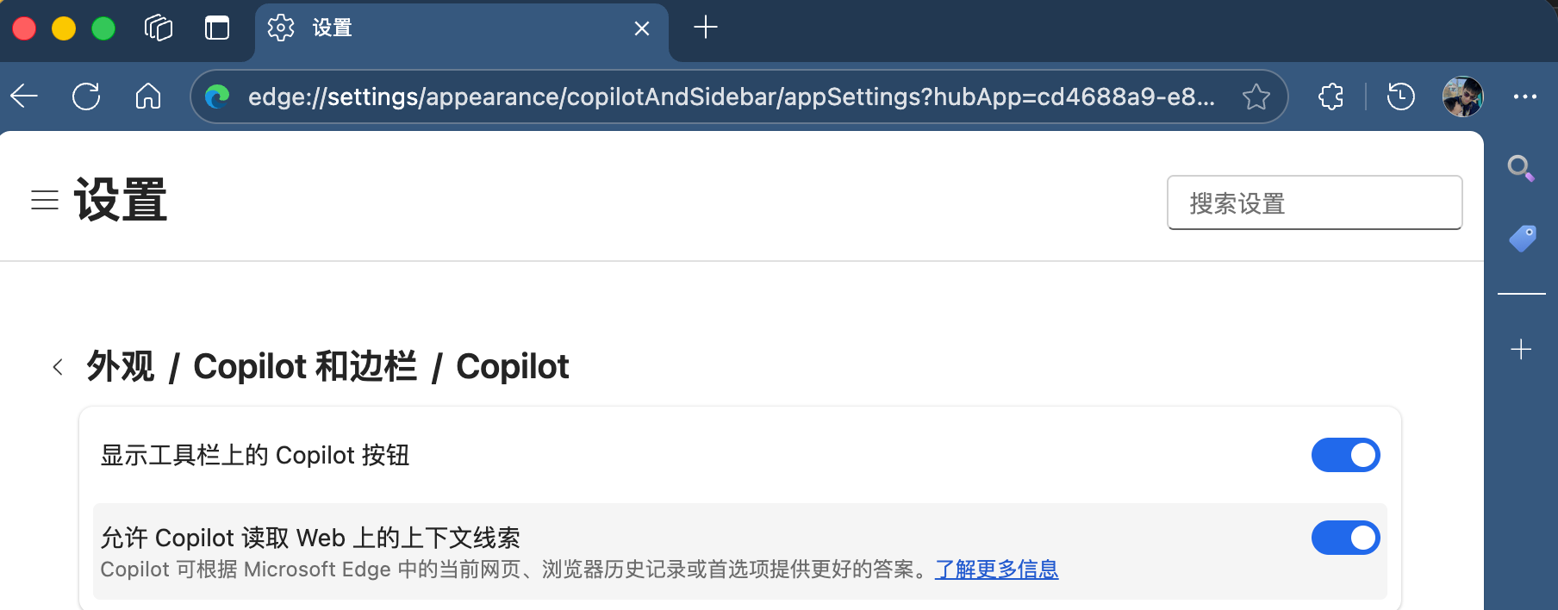Go to the home page icon
This screenshot has height=610, width=1558.
click(x=148, y=96)
